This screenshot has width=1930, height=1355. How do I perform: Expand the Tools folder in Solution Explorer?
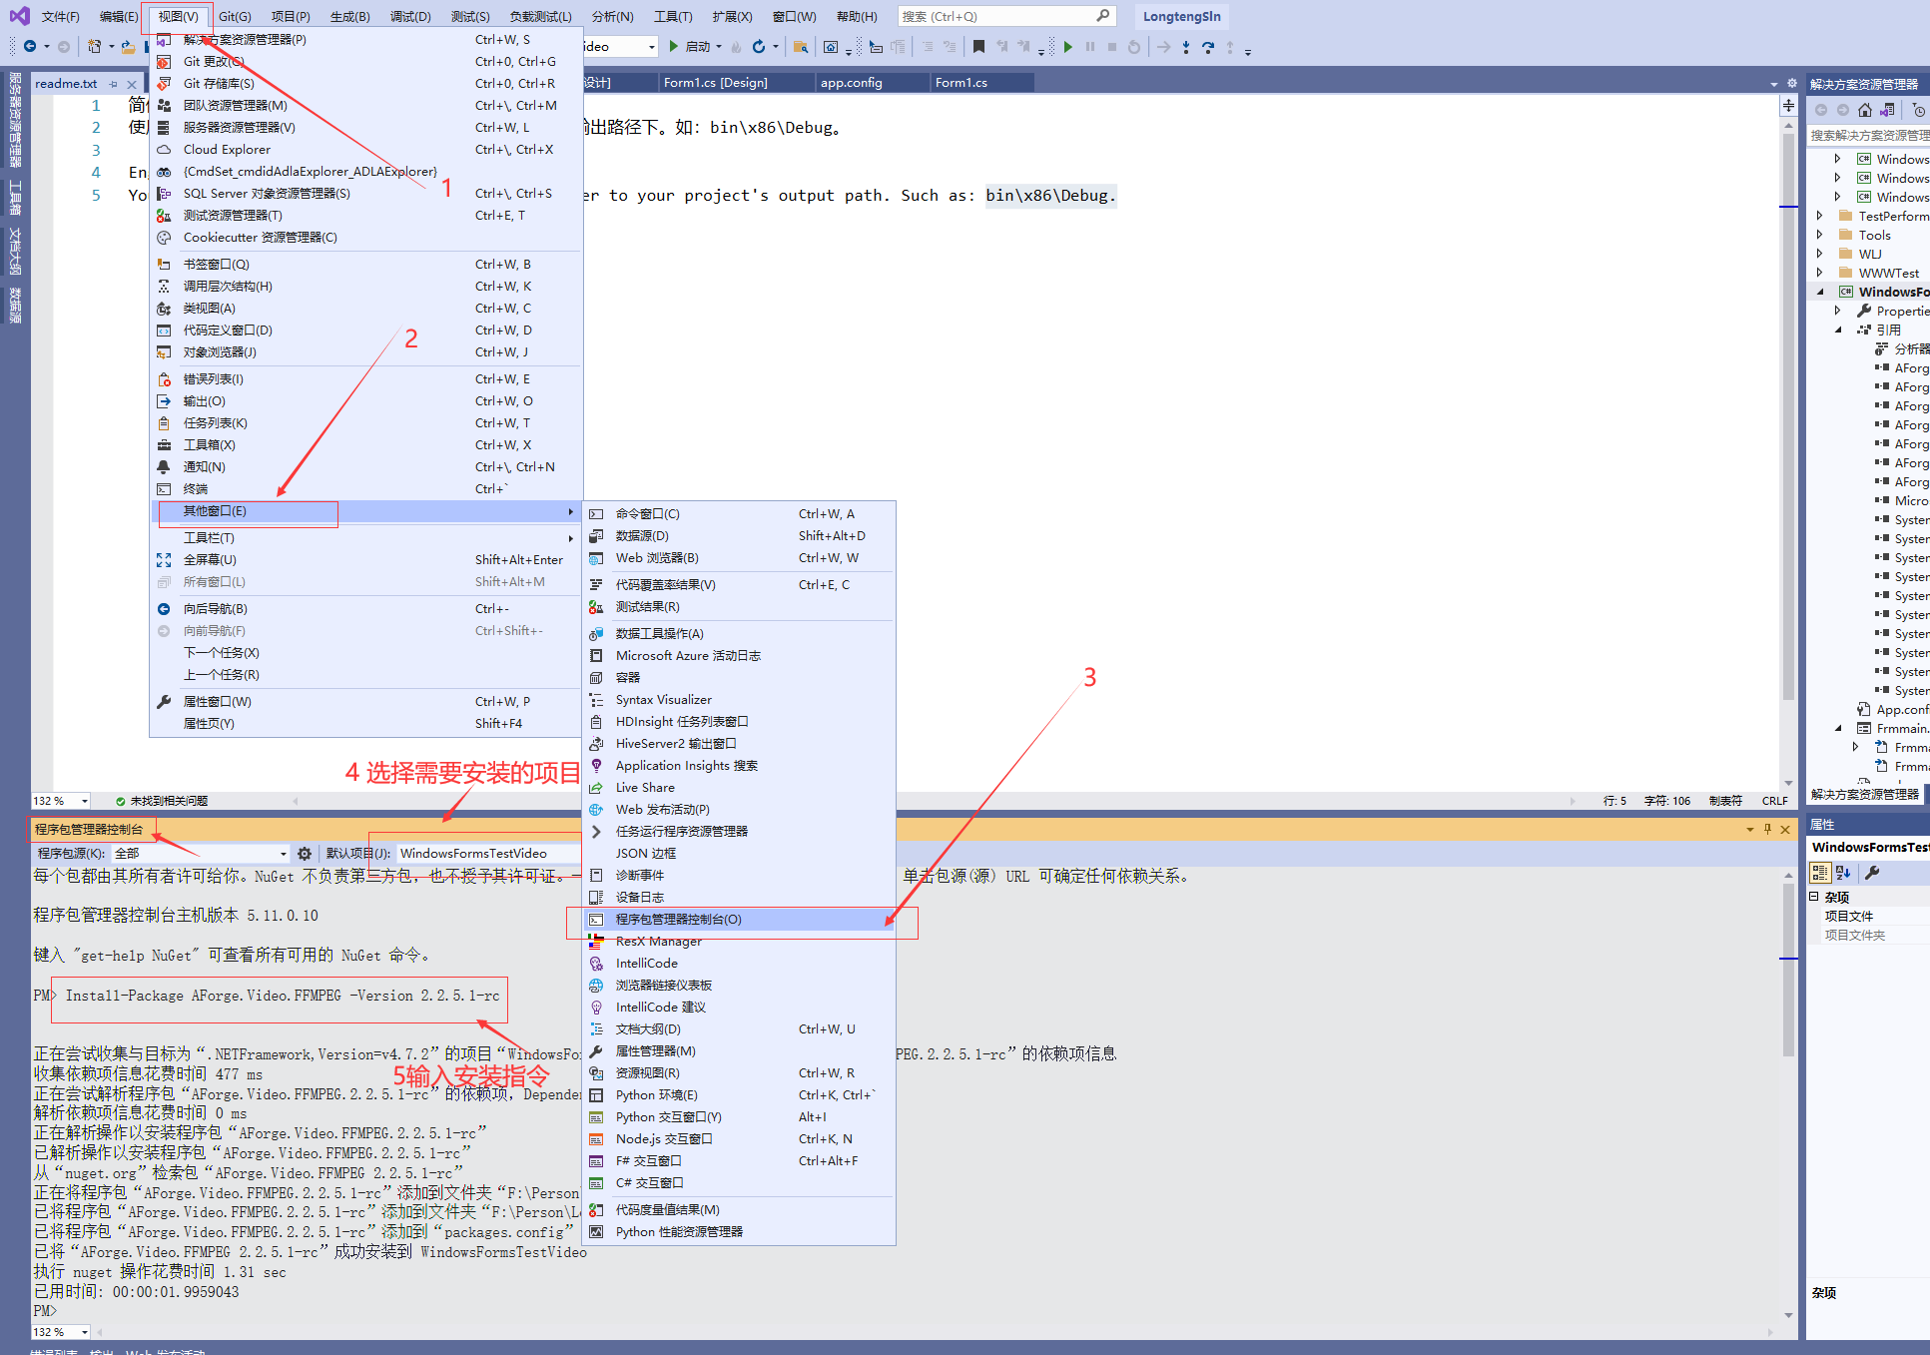point(1819,235)
